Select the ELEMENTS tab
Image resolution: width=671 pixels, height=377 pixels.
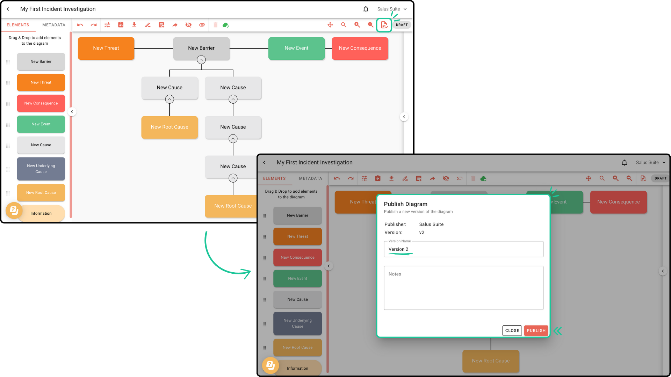18,25
